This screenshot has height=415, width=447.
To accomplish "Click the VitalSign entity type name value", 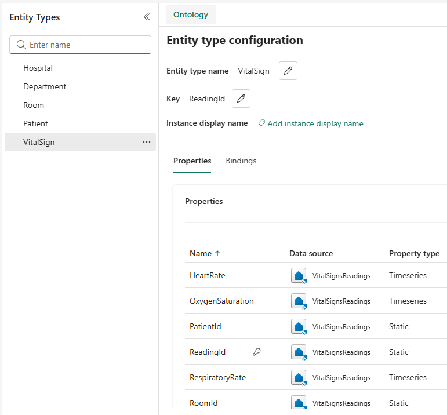I will point(253,71).
